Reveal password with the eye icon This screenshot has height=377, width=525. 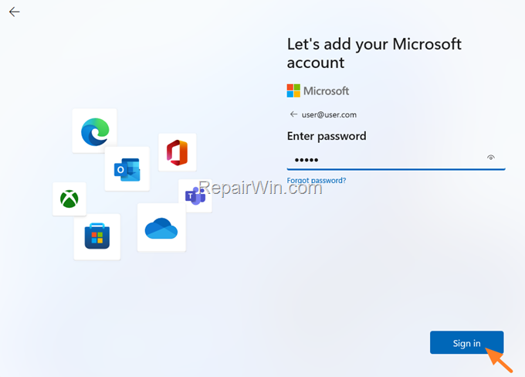(x=491, y=158)
